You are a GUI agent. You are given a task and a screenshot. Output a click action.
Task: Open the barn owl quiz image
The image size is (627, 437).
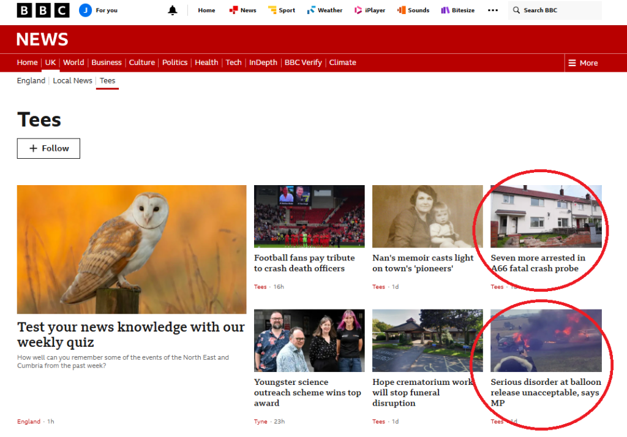(132, 249)
